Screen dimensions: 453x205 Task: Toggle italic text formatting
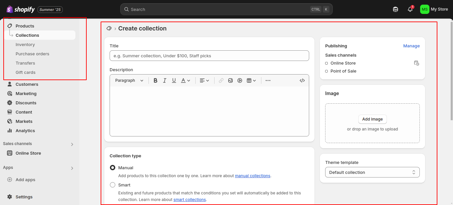coord(164,80)
